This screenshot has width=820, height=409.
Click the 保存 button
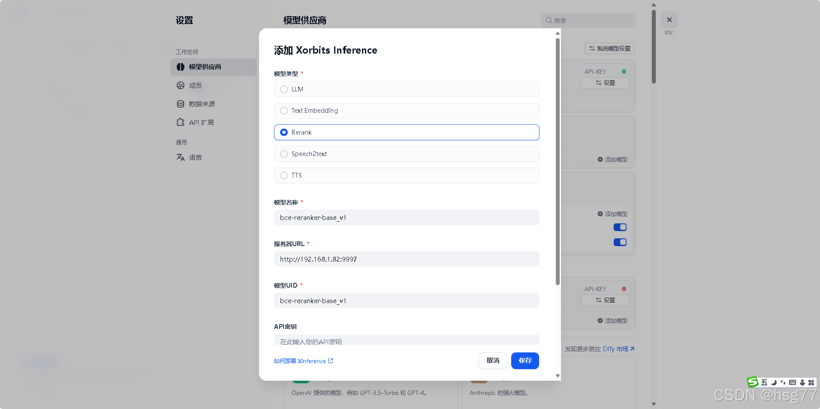pyautogui.click(x=525, y=361)
